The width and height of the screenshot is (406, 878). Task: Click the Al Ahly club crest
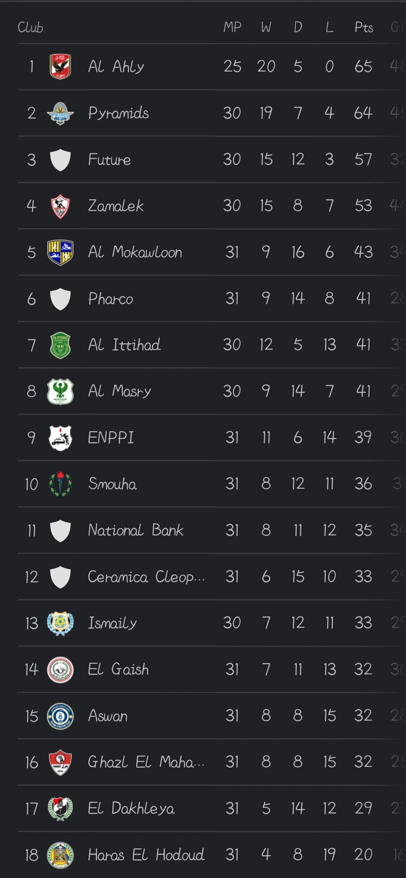click(x=61, y=66)
